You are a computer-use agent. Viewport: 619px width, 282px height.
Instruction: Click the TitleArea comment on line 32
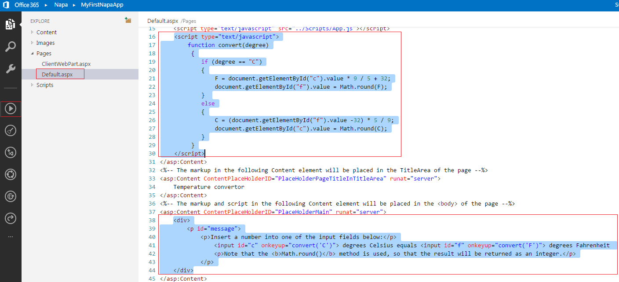pyautogui.click(x=324, y=170)
